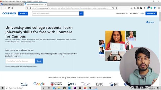Open Cortana circle icon in taskbar
Screen dimensions: 161x90
pos(44,88)
